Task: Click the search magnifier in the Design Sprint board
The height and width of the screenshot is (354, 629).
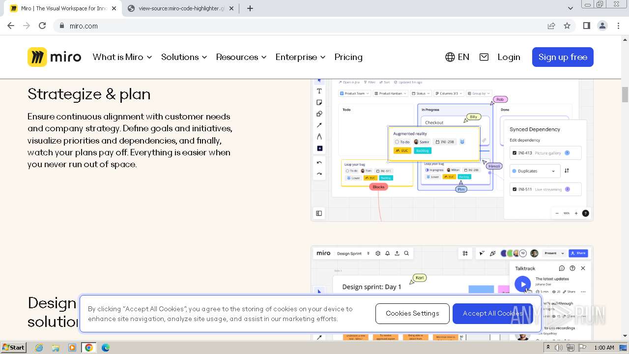Action: pyautogui.click(x=406, y=253)
